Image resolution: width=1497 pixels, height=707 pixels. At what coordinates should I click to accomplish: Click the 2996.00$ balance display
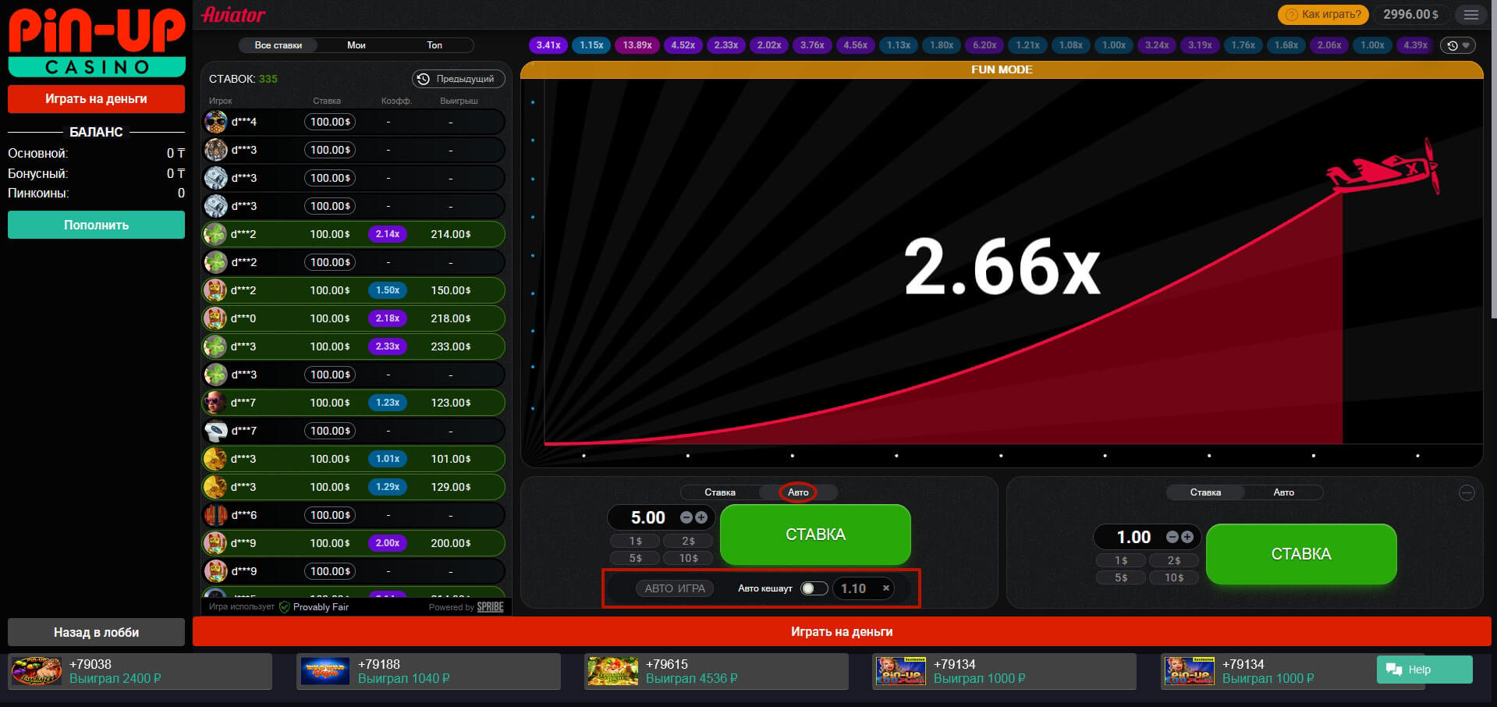[x=1410, y=15]
